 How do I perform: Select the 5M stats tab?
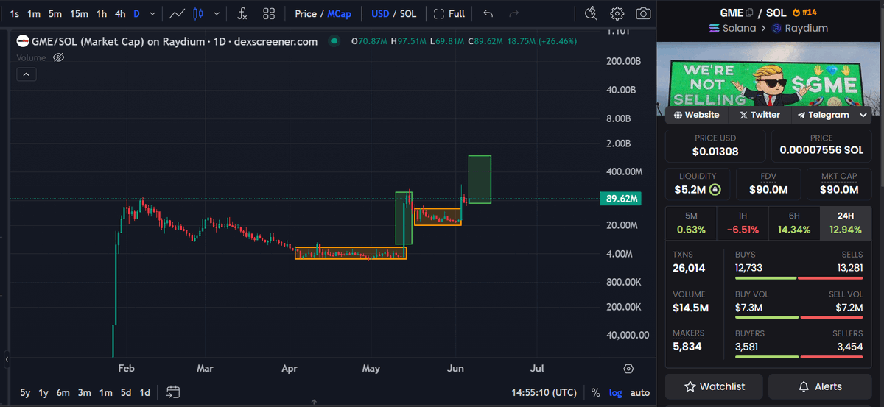[691, 223]
